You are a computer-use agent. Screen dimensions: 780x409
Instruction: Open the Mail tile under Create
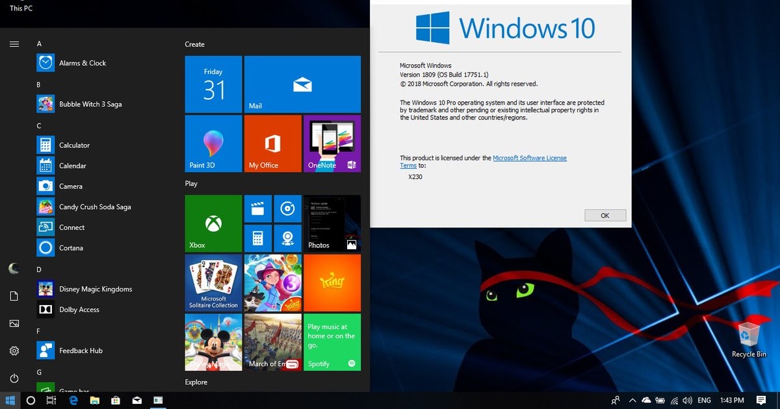[302, 84]
